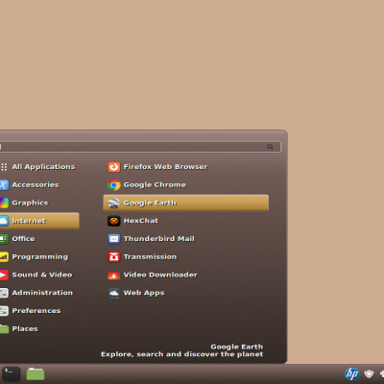Click the Firefox Web Browser icon

click(x=114, y=167)
